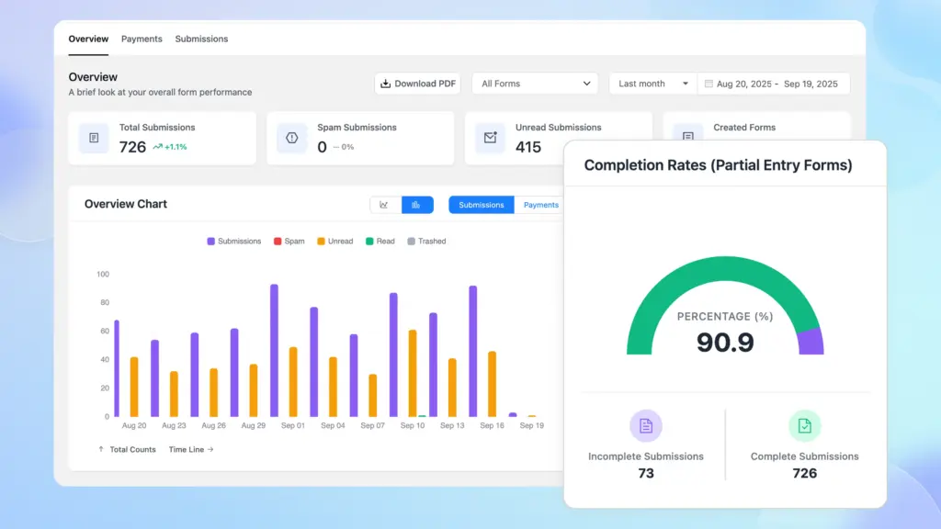Toggle Spam series in chart legend
Image resolution: width=941 pixels, height=529 pixels.
289,242
